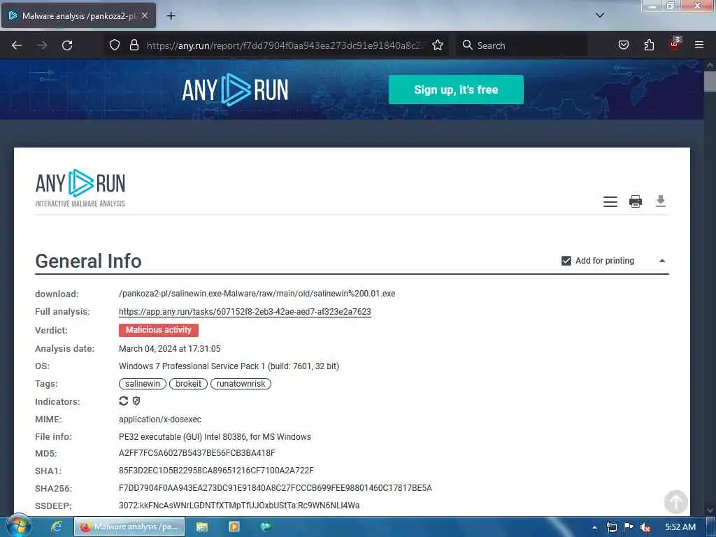Click the General Info heading

pos(89,261)
